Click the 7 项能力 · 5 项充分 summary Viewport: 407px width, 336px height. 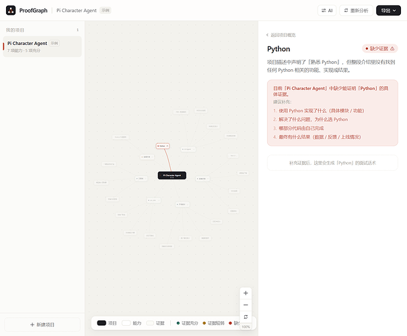(24, 50)
